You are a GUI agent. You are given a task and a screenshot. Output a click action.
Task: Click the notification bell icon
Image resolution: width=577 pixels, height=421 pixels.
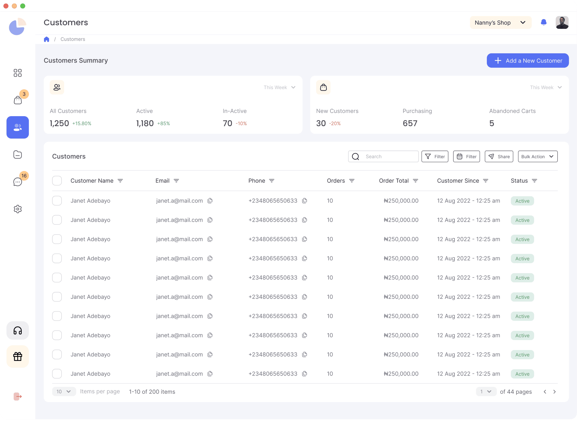pyautogui.click(x=544, y=22)
